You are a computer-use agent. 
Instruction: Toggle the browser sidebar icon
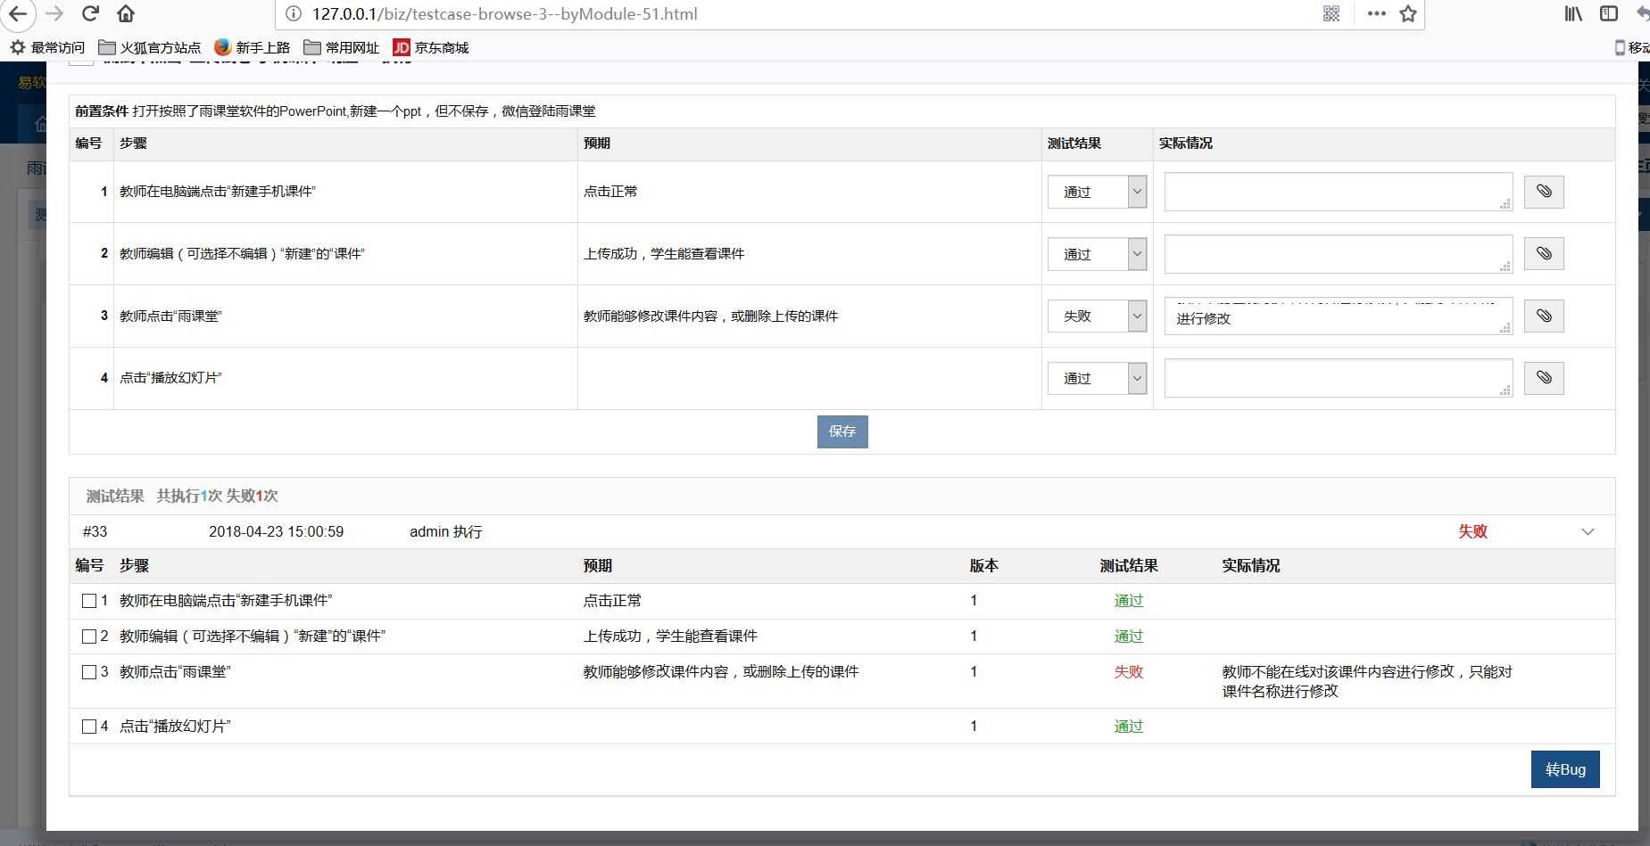click(x=1609, y=13)
